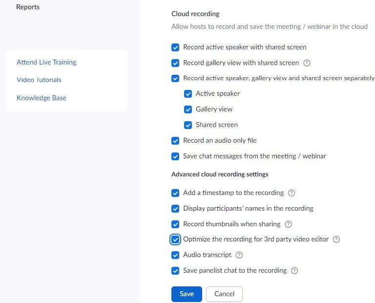Save the cloud recording settings
Viewport: 375px width, 303px height.
[187, 294]
